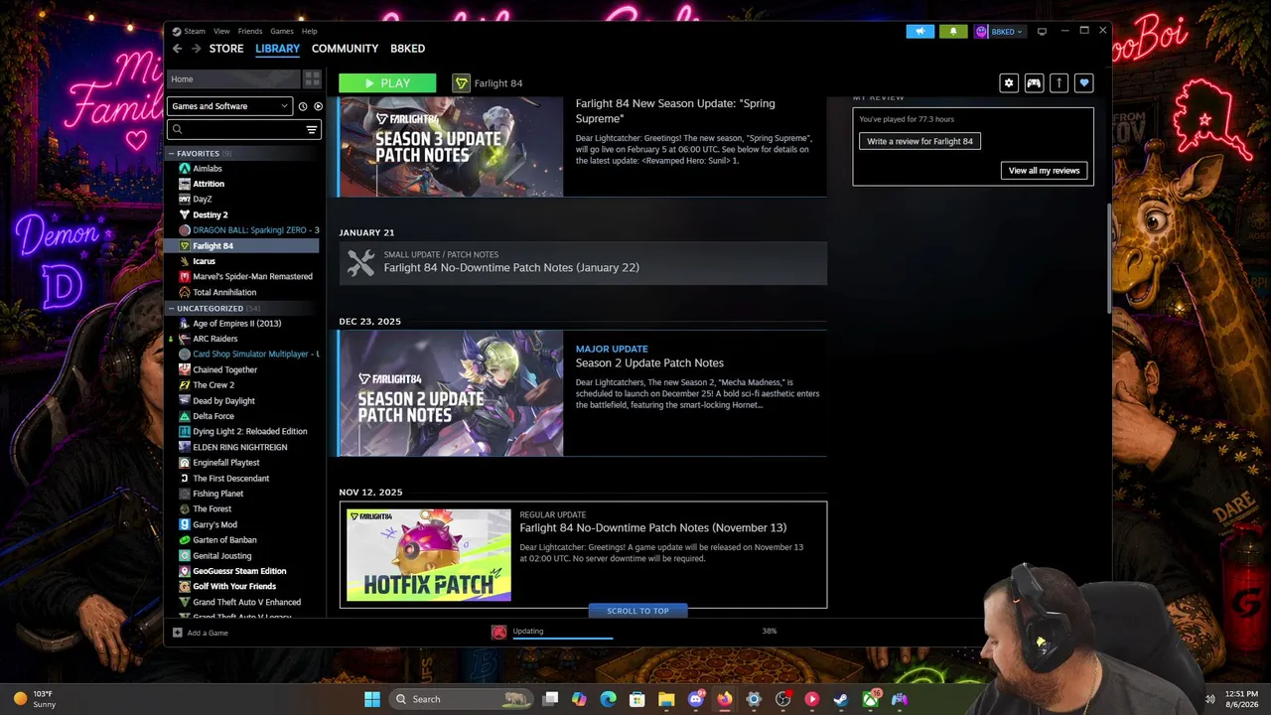Switch library to grid collections view
1271x715 pixels.
tap(312, 79)
